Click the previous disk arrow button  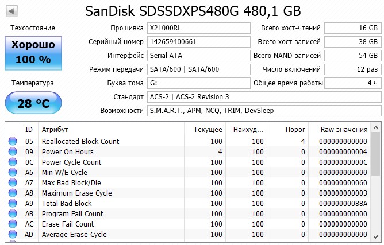click(x=11, y=11)
